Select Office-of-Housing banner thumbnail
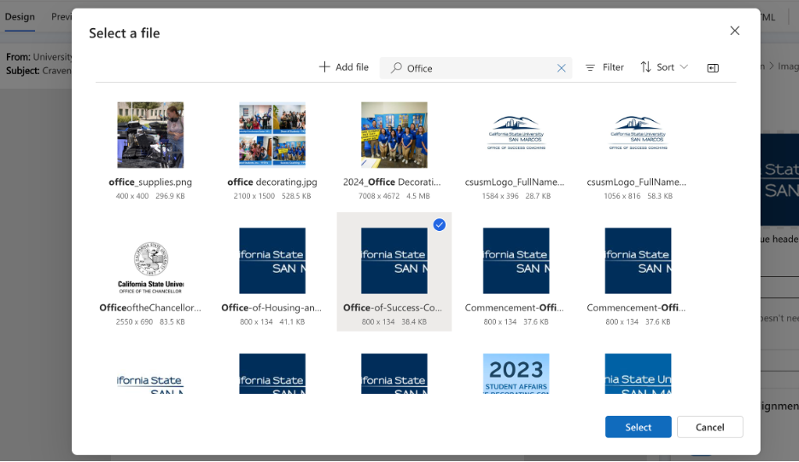The image size is (799, 462). point(272,261)
